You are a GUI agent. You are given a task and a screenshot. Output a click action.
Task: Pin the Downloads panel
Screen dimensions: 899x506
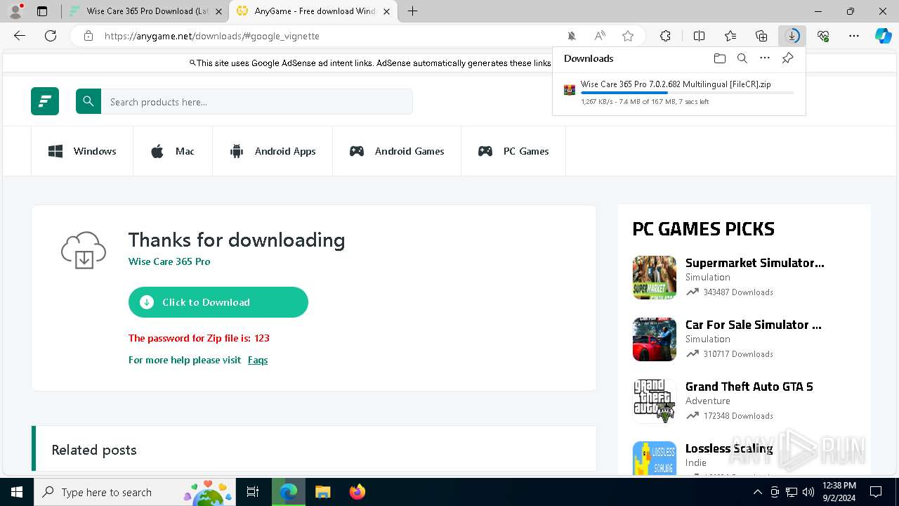pos(788,58)
